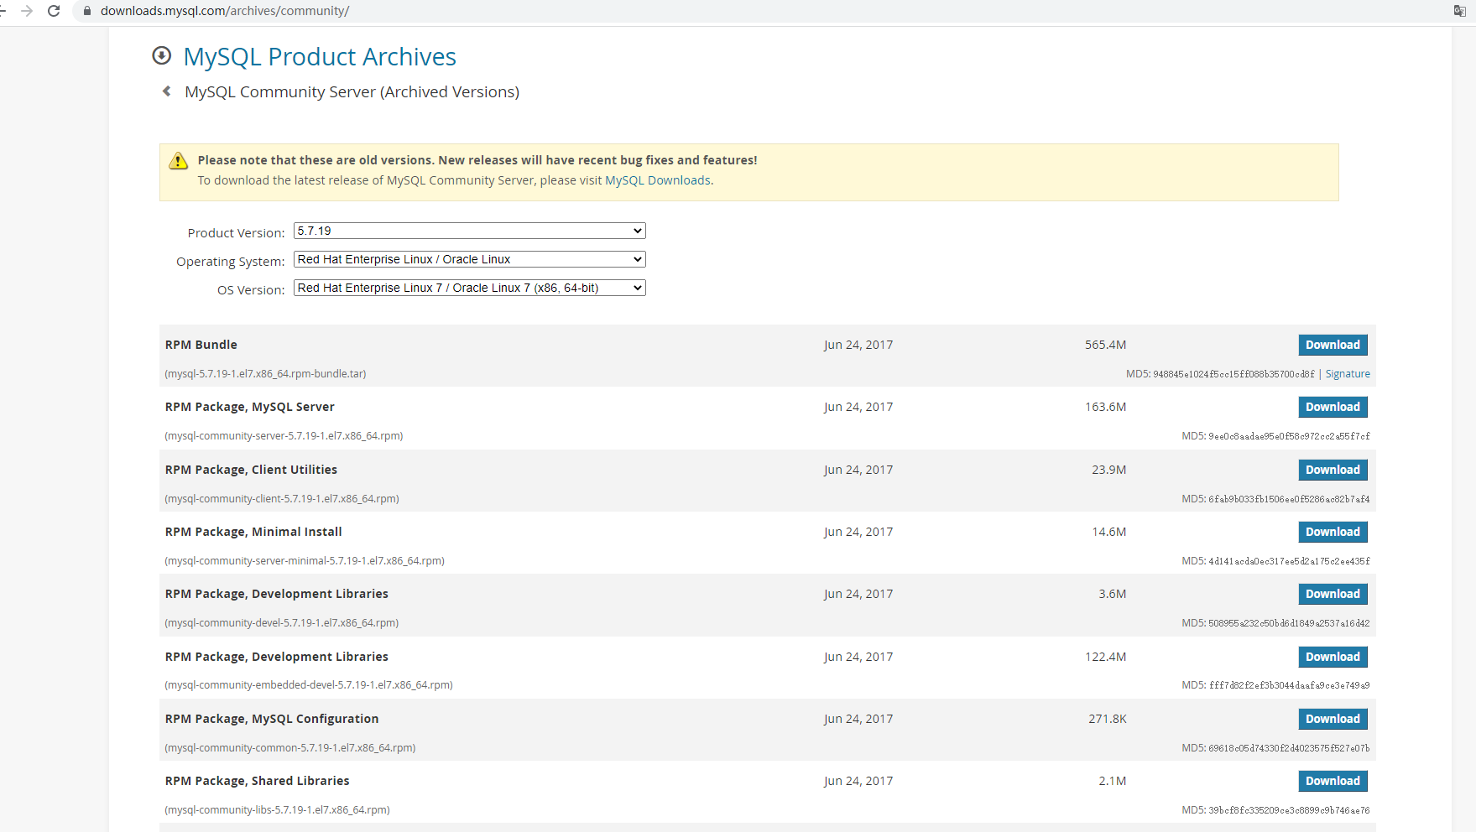Open the RPM Bundle Signature link
Image resolution: width=1476 pixels, height=832 pixels.
1348,374
